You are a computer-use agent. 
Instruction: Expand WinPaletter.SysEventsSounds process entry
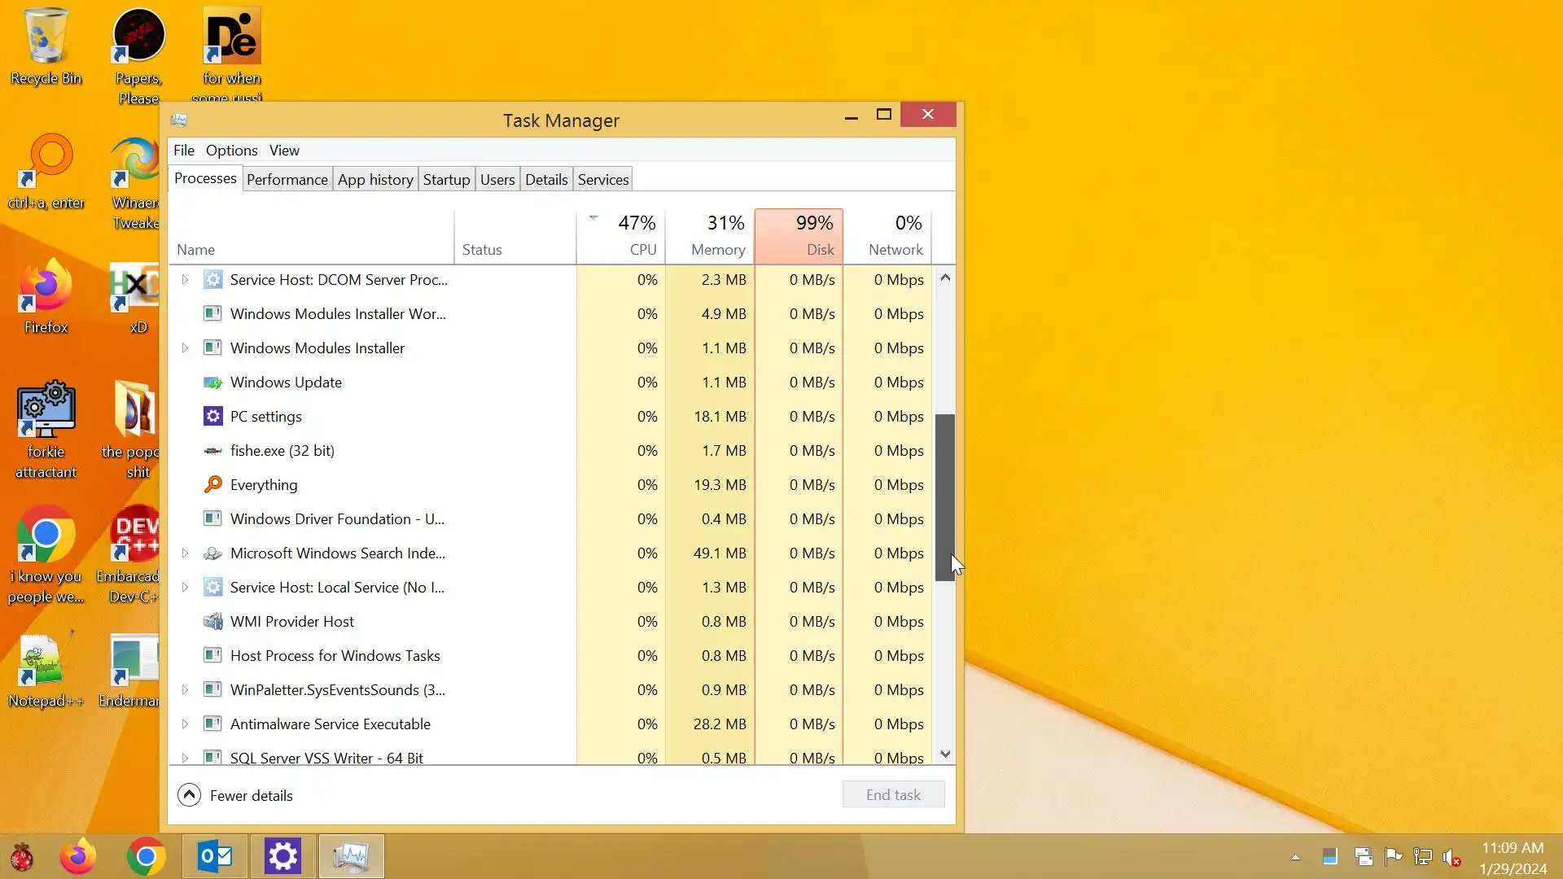tap(185, 689)
